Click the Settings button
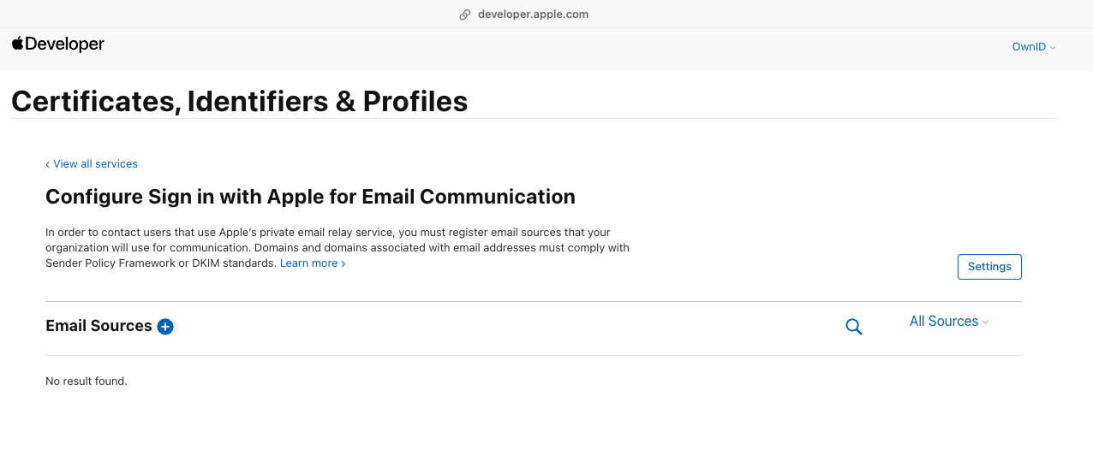Image resolution: width=1093 pixels, height=449 pixels. tap(989, 267)
